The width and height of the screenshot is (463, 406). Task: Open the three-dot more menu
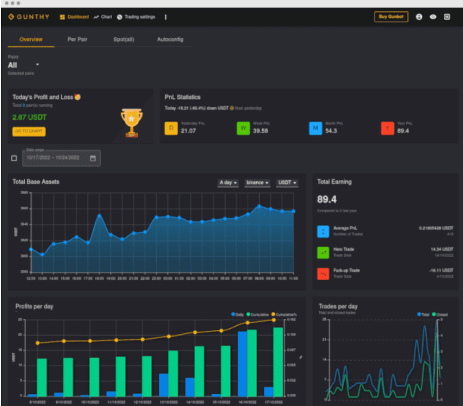(x=165, y=17)
